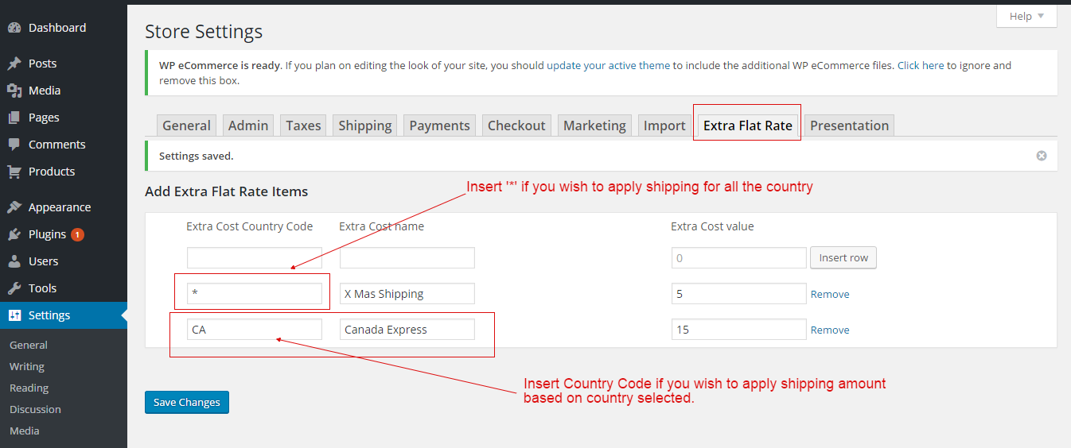1071x448 pixels.
Task: Open the Presentation tab
Action: pos(849,126)
